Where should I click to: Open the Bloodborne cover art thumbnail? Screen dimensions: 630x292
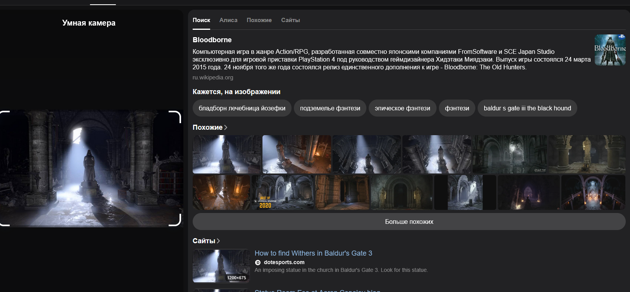[610, 50]
